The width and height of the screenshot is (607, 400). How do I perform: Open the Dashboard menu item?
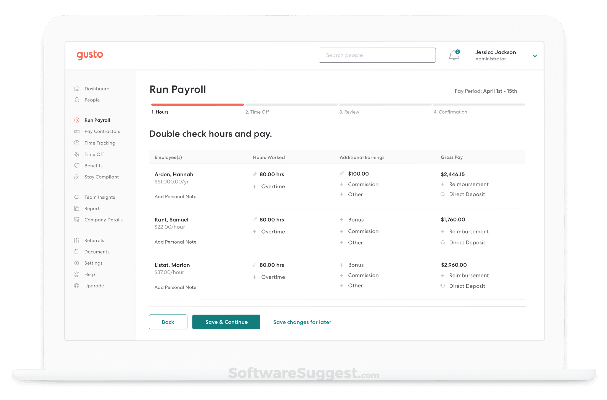(x=97, y=89)
